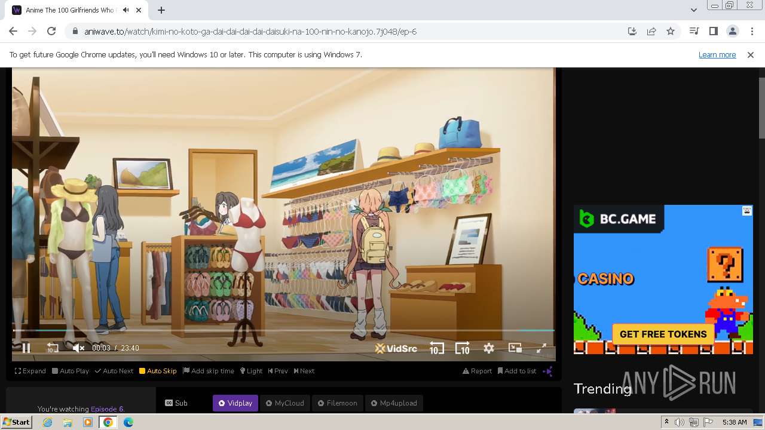Mute the tab via speaker icon
The height and width of the screenshot is (430, 765).
[126, 10]
